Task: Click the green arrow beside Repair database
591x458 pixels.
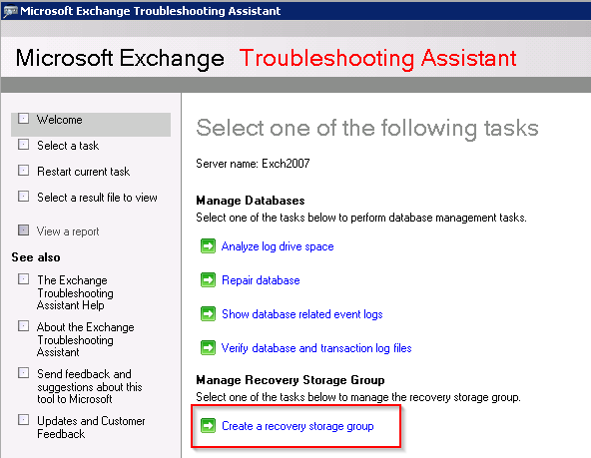Action: pyautogui.click(x=208, y=280)
